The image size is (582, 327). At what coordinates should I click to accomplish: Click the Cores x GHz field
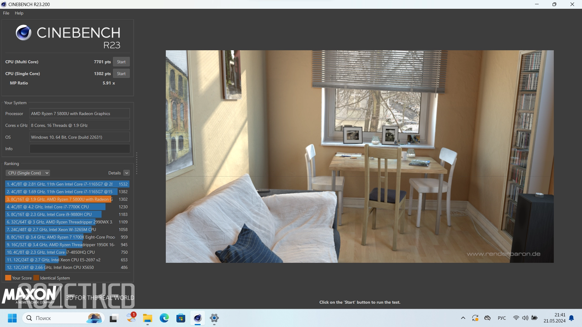pyautogui.click(x=80, y=125)
